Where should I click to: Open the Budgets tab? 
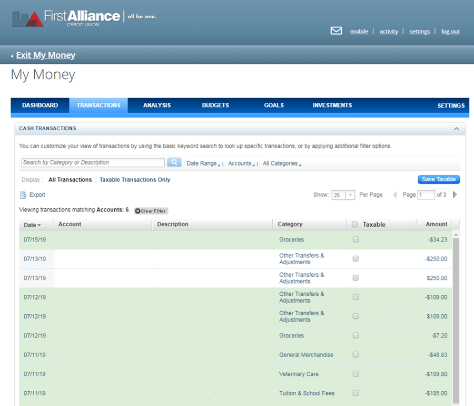215,105
